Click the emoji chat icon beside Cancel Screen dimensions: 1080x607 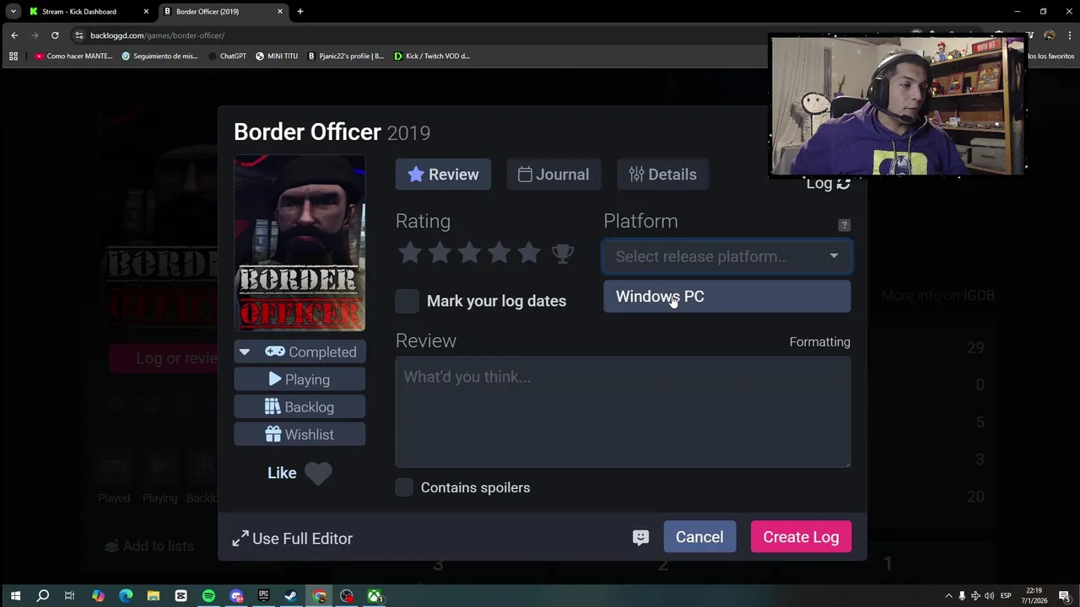point(640,537)
